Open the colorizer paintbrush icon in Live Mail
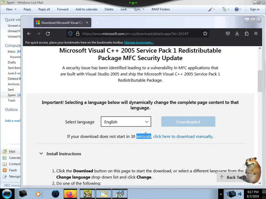This screenshot has height=199, width=266. [x=211, y=9]
